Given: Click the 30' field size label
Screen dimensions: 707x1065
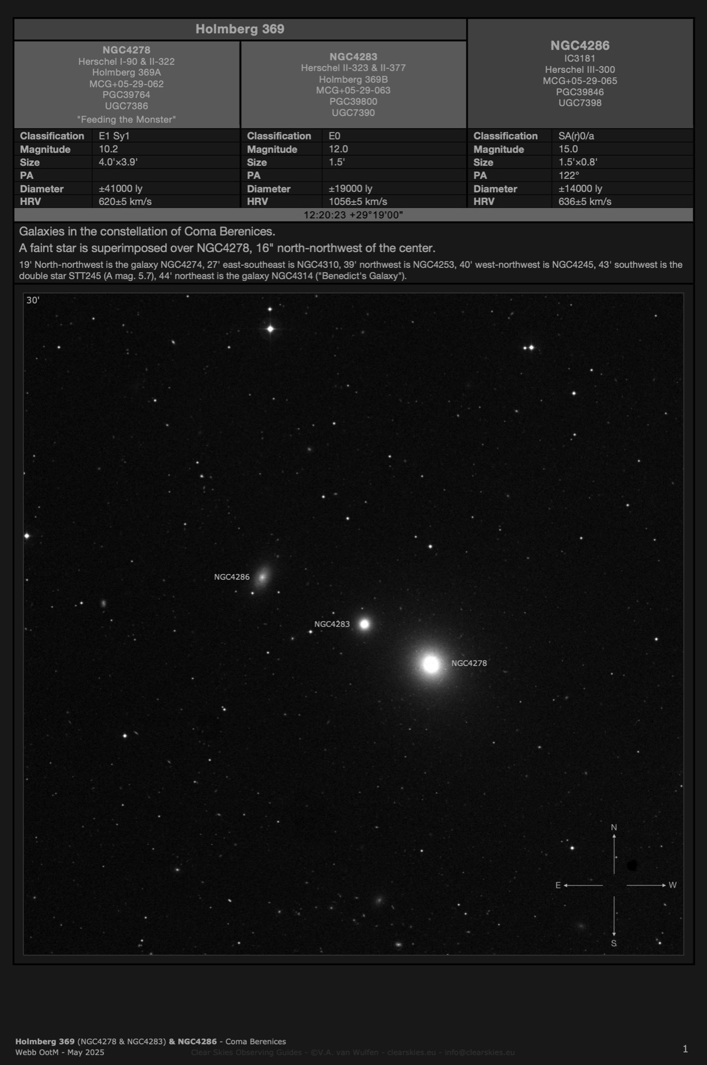Looking at the screenshot, I should click(33, 300).
